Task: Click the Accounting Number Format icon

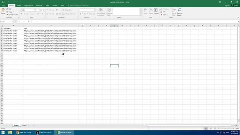Action: click(x=81, y=14)
